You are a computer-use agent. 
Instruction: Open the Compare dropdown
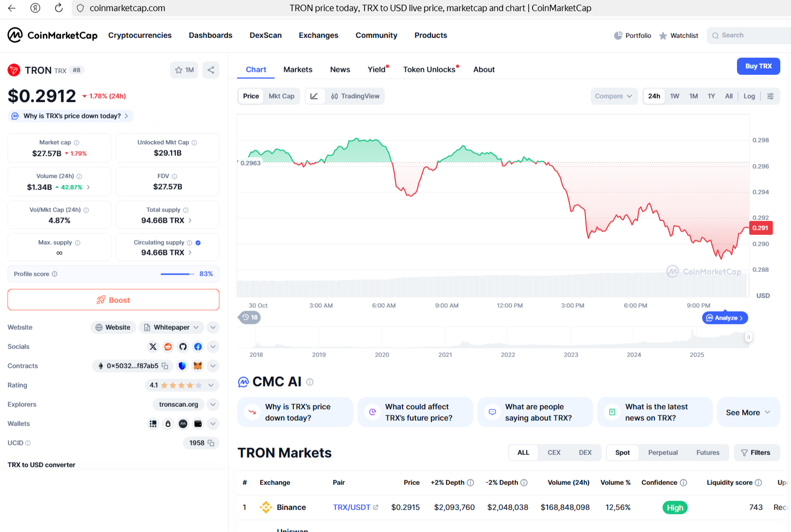click(x=613, y=96)
